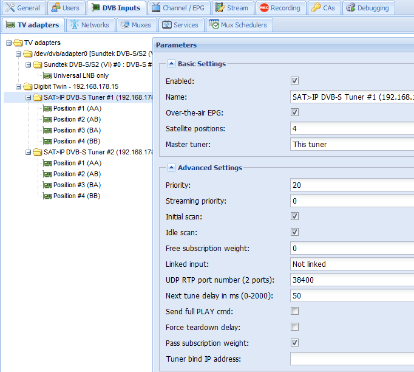Click the Digibit Twin folder icon
The image size is (414, 372).
click(x=28, y=86)
